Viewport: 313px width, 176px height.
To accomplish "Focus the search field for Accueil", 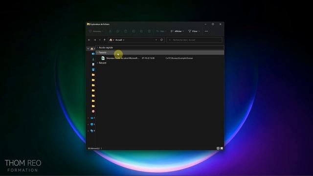I will [x=195, y=40].
